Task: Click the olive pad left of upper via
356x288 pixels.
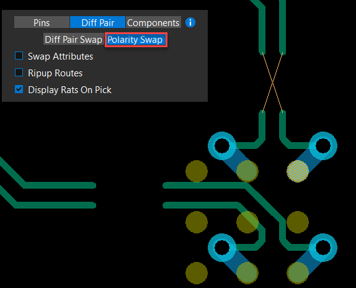Action: (x=197, y=171)
